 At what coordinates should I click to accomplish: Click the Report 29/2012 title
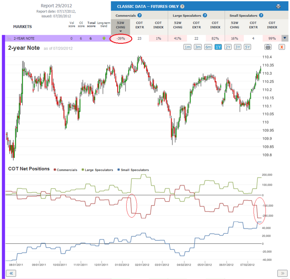[x=56, y=6]
